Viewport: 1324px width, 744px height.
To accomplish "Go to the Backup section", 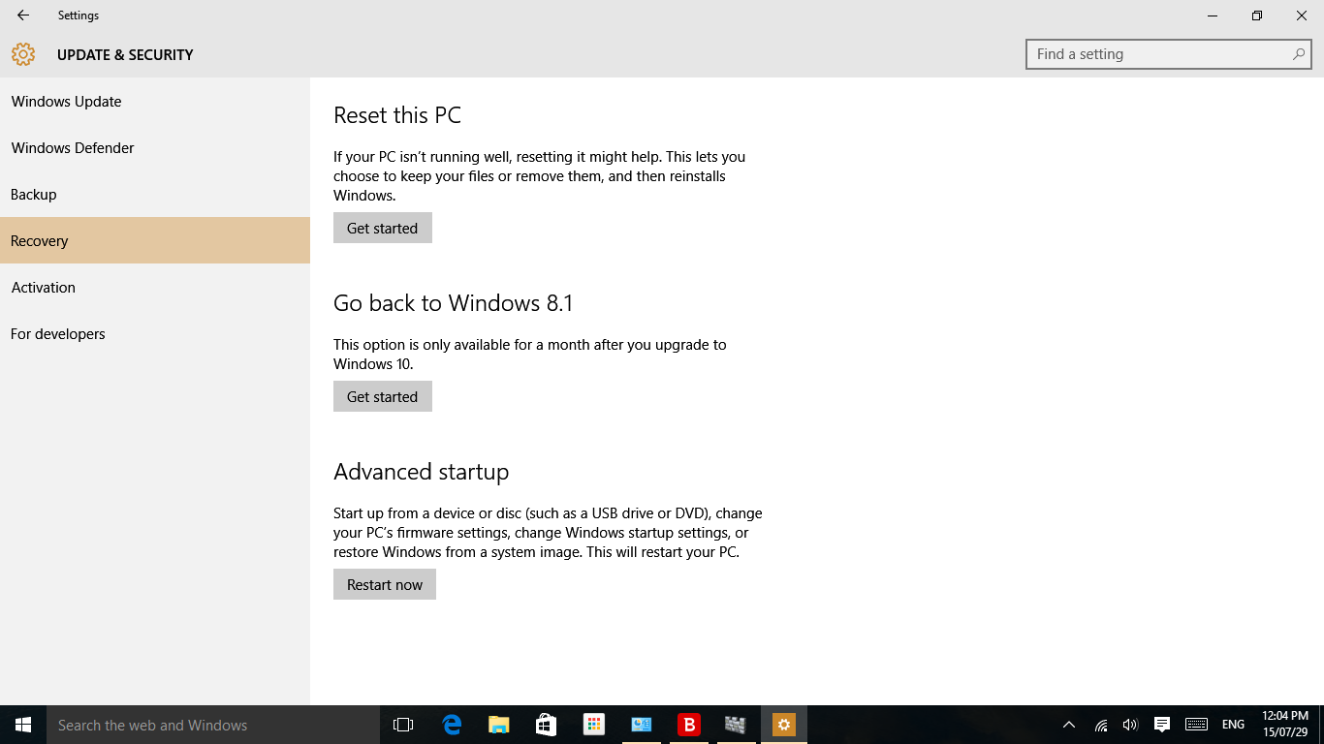I will 34,195.
